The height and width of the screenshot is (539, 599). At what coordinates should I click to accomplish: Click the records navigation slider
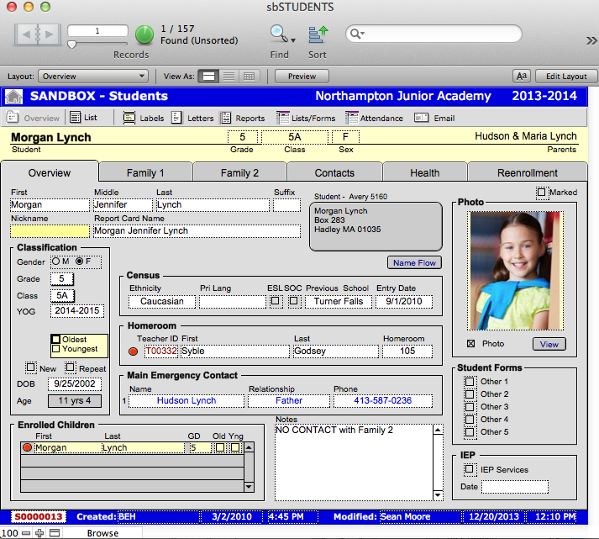73,44
